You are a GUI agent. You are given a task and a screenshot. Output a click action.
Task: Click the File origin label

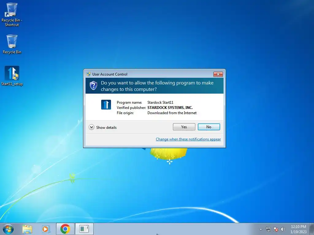[x=125, y=113]
